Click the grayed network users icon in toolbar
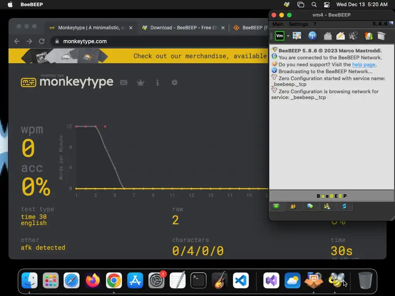Viewport: 395px width, 296px height. click(353, 36)
